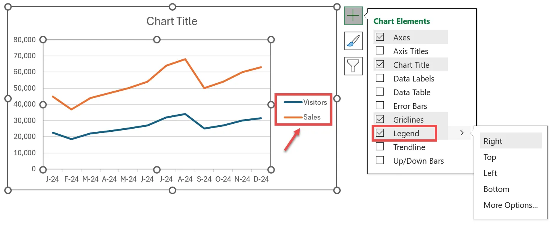Click the Chart Elements plus button
The image size is (554, 225).
coord(353,16)
